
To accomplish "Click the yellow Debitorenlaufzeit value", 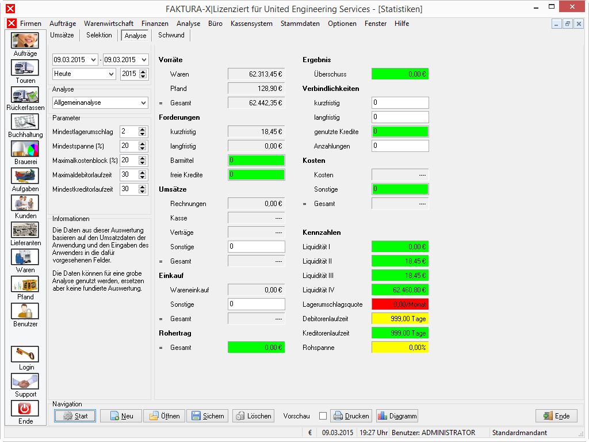I will [400, 319].
